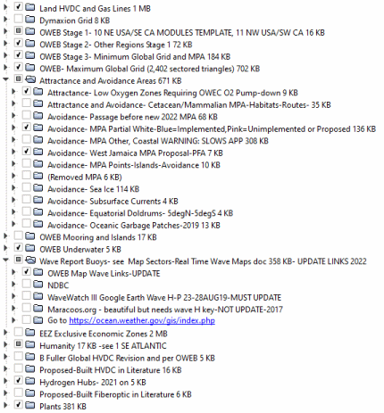Select 'Proposed-Built Fiberoptic in Literature 6 KB'
The width and height of the screenshot is (384, 413).
click(x=115, y=394)
